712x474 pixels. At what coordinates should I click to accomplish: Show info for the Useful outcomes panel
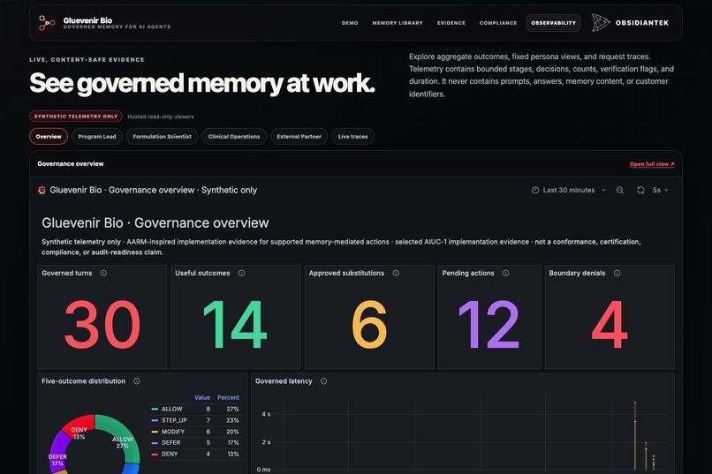(241, 273)
